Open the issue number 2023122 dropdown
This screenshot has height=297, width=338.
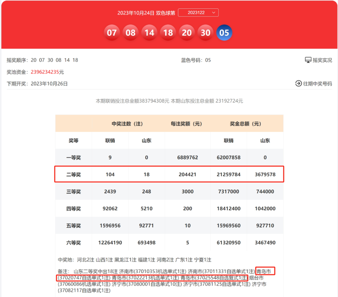[x=196, y=13]
